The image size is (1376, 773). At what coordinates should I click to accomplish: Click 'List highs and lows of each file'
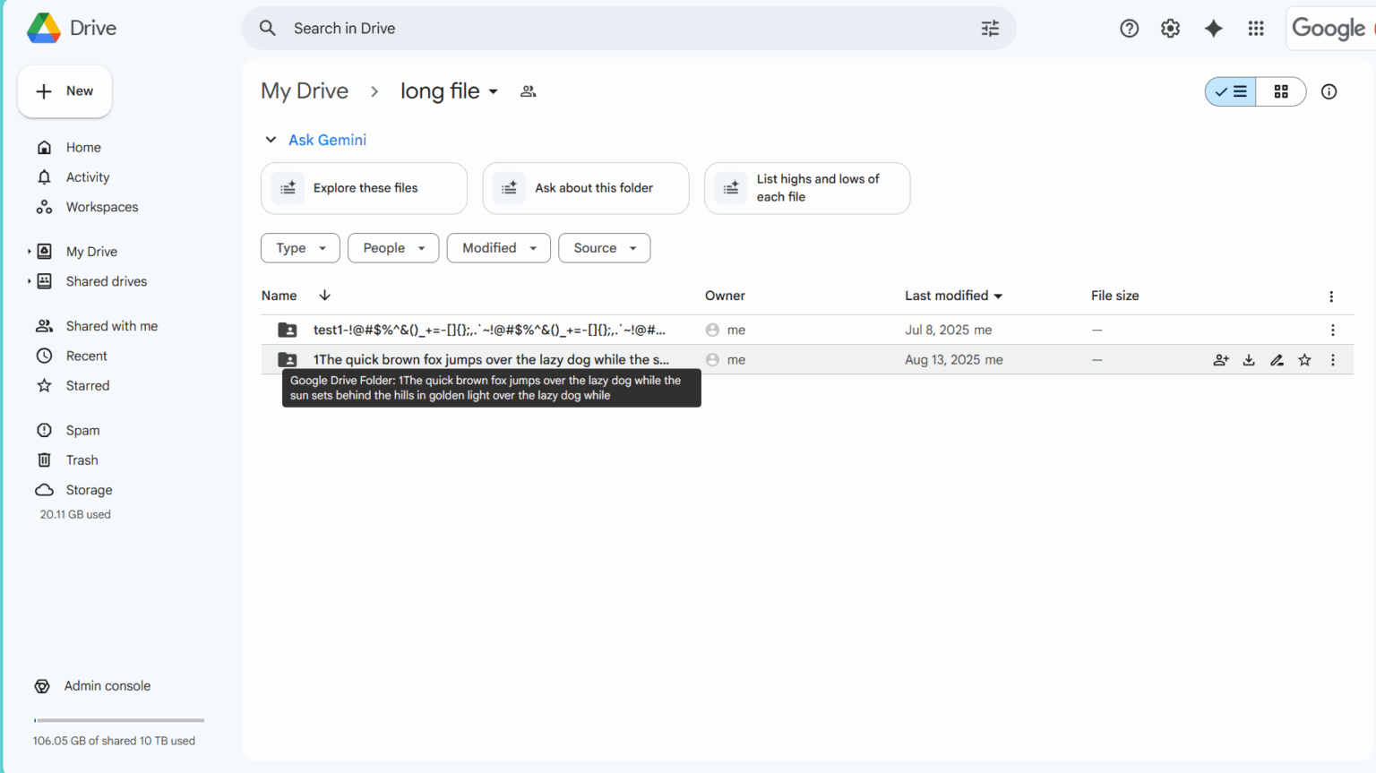(x=806, y=188)
